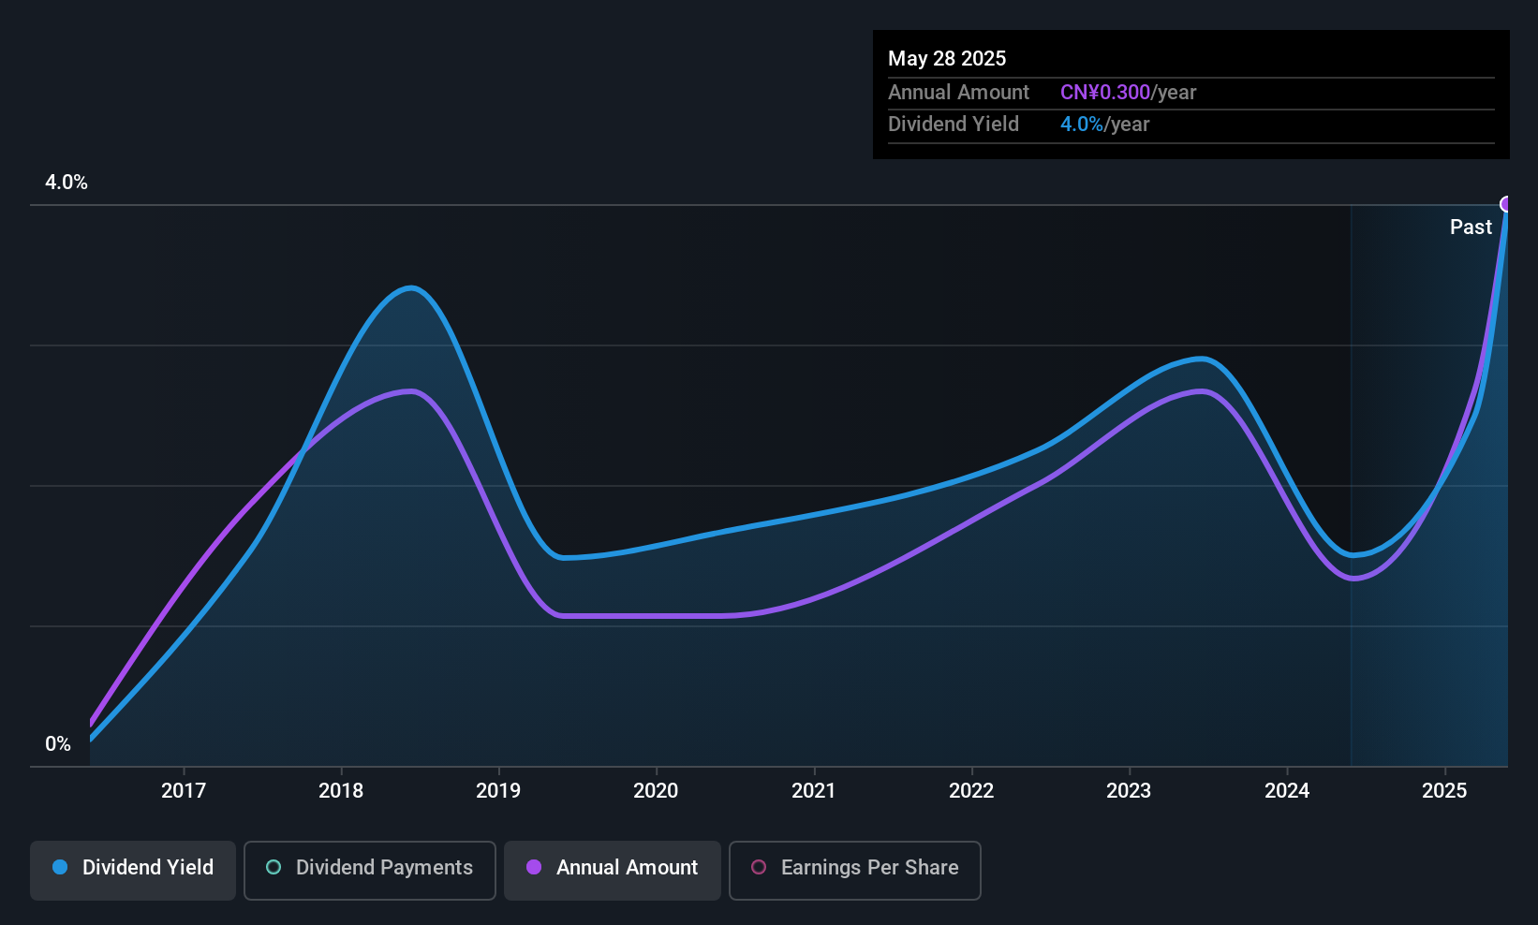
Task: Toggle the Dividend Yield legend button
Action: click(x=133, y=870)
